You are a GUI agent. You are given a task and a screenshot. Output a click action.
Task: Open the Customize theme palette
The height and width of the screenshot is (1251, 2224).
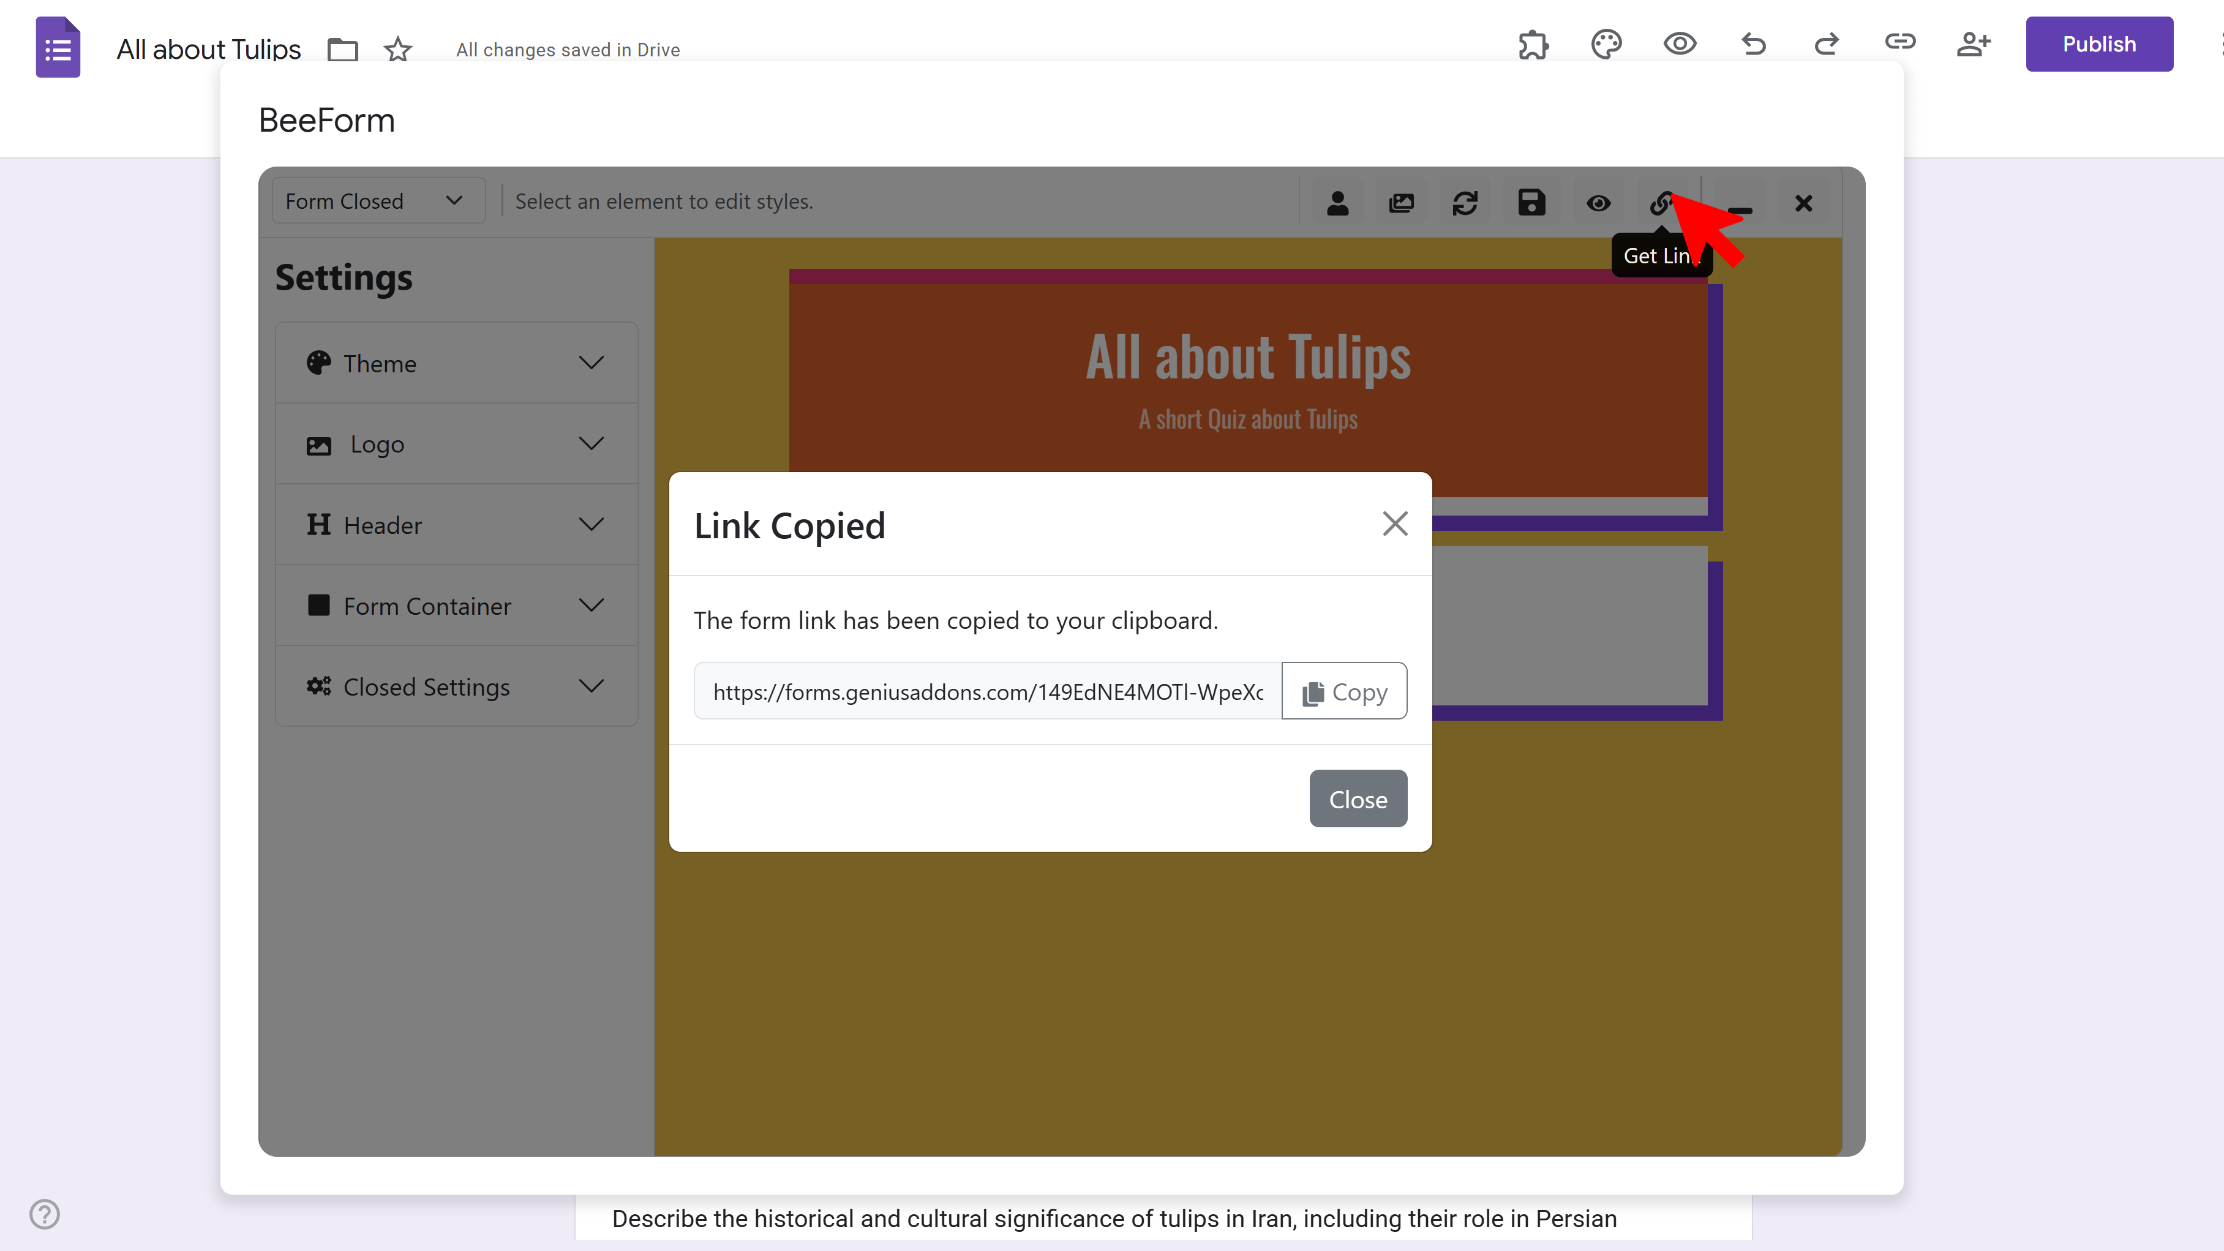(1606, 44)
